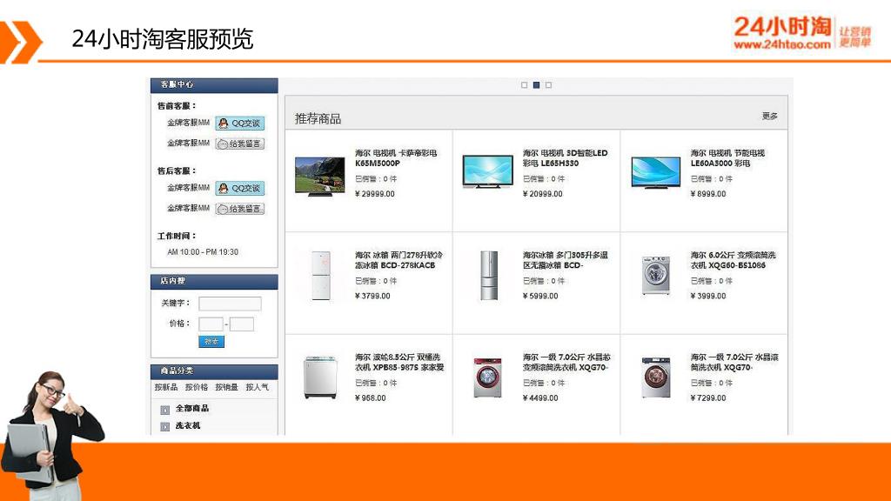Select the second active carousel dot
Screen dimensions: 891x501
click(536, 85)
